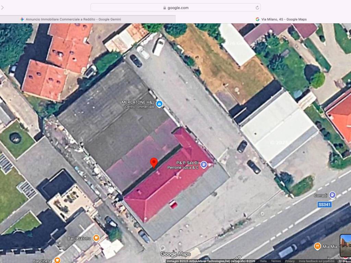The height and width of the screenshot is (263, 351).
Task: Select the Bar cinese cafe marker icon
Action: (57, 260)
